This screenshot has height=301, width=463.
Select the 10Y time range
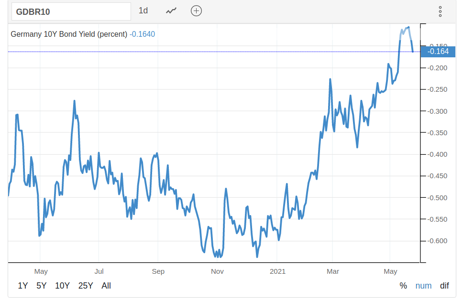tap(62, 286)
